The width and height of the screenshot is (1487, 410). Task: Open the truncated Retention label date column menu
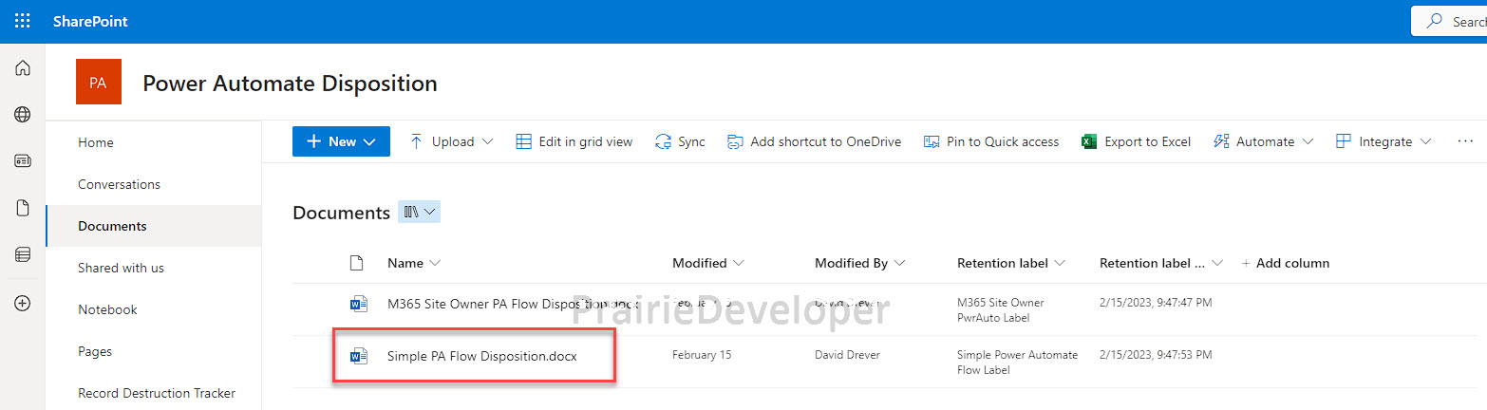pos(1161,263)
